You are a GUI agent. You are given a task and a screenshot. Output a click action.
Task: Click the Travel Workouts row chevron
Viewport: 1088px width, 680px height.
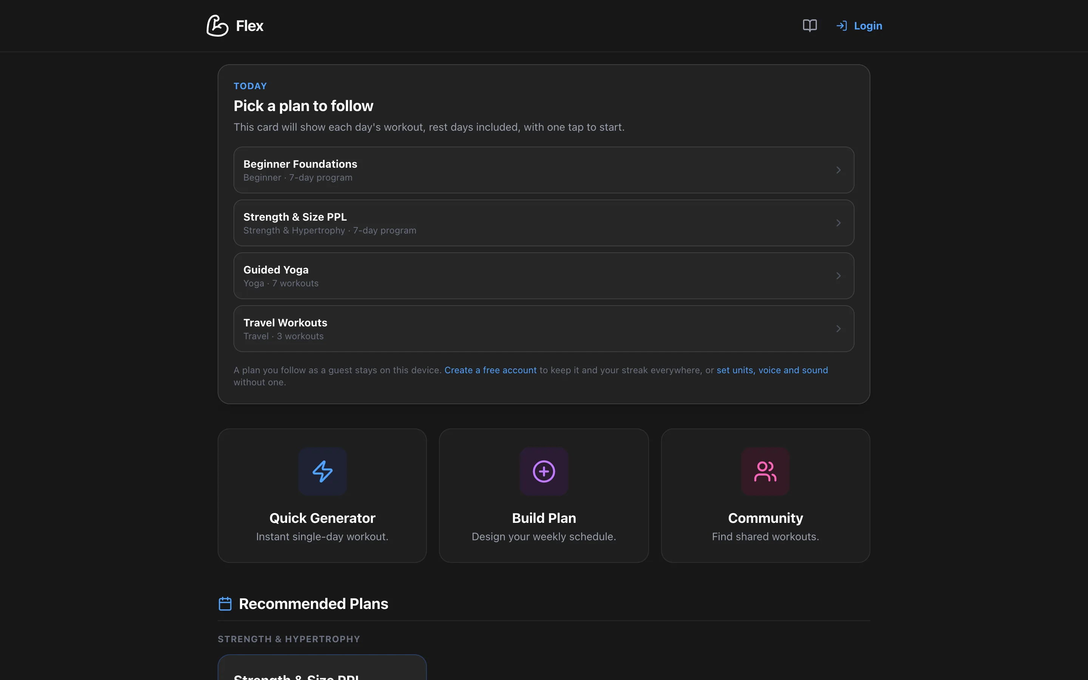[x=839, y=329]
